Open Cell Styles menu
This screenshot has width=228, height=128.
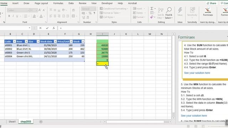[108, 17]
